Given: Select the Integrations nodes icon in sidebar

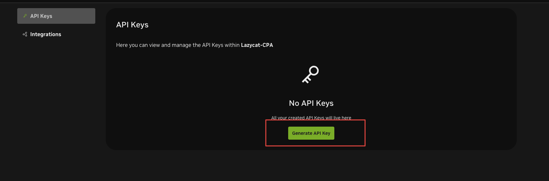Looking at the screenshot, I should pyautogui.click(x=25, y=34).
